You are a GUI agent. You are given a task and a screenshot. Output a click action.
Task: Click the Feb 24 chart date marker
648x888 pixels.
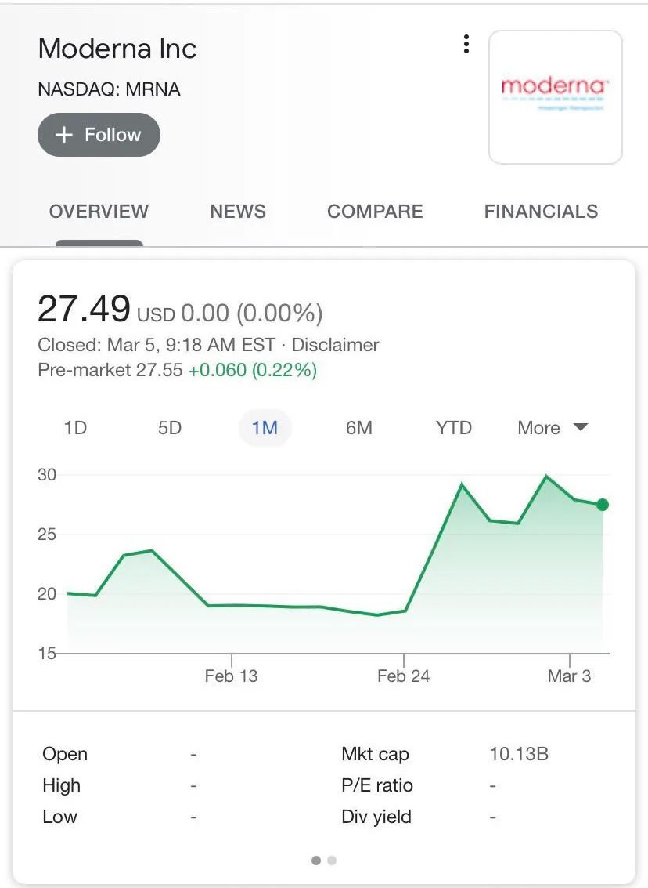(403, 676)
